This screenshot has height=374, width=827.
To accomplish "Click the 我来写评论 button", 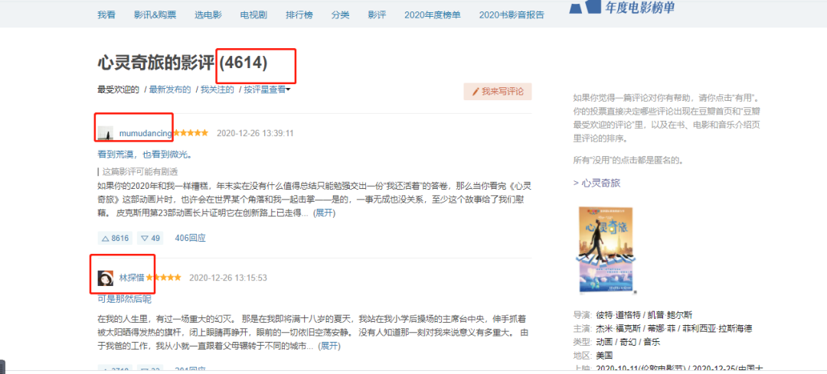I will [x=498, y=92].
